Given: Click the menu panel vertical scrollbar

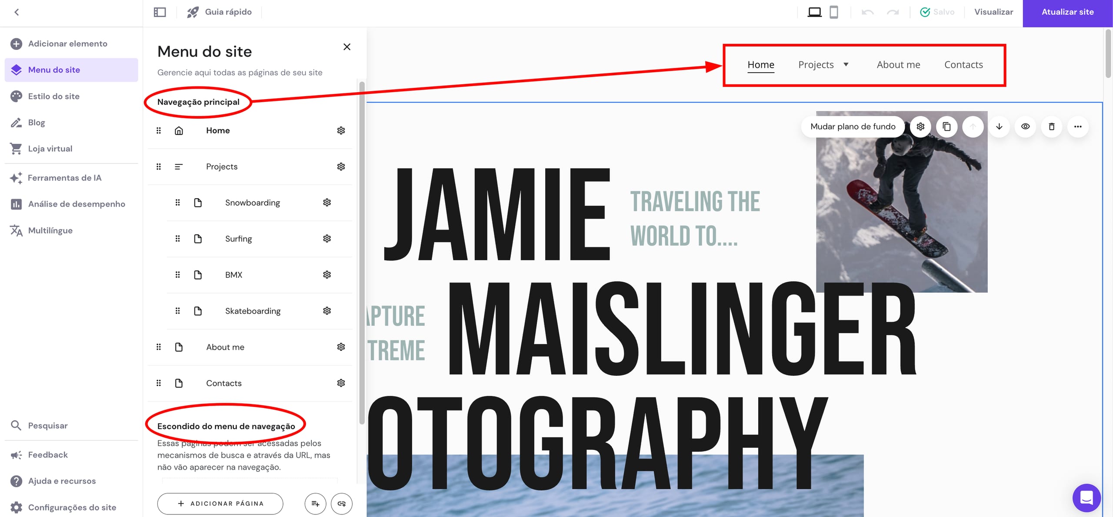Looking at the screenshot, I should (x=362, y=252).
